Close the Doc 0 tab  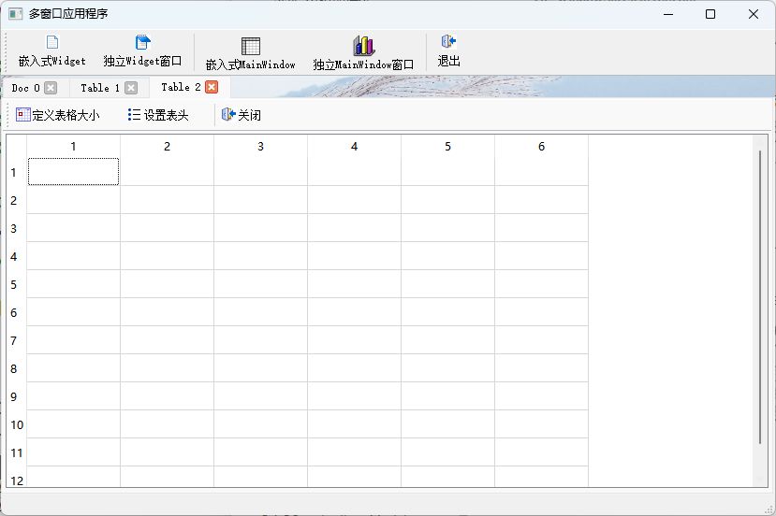[51, 88]
